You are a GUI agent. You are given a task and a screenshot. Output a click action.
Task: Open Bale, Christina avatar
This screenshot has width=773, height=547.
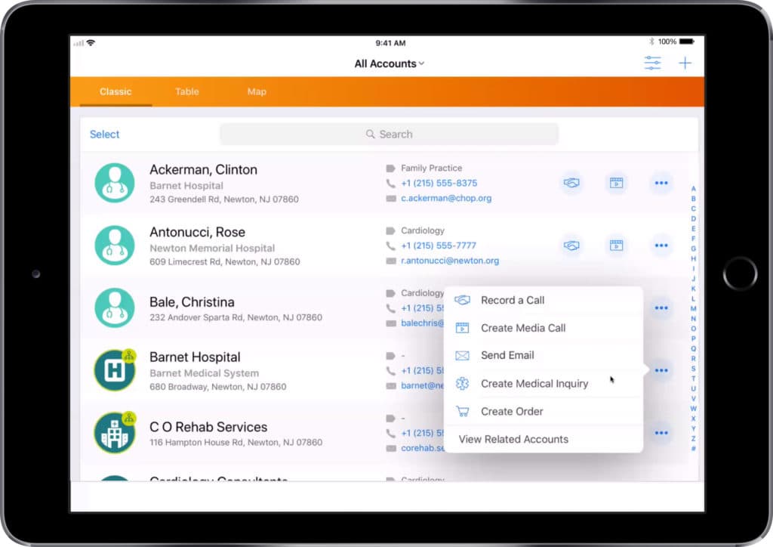point(115,307)
